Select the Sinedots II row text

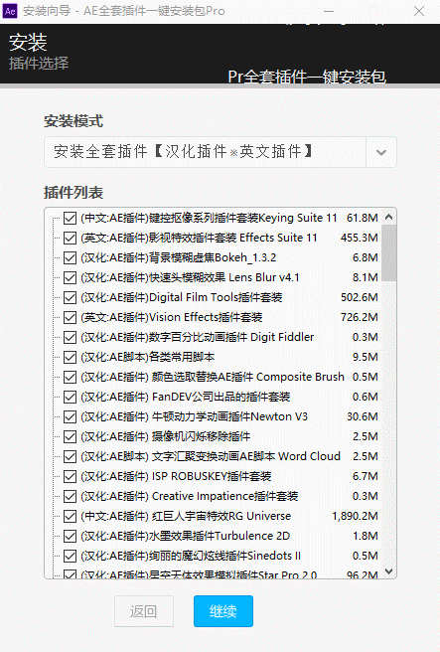[191, 556]
